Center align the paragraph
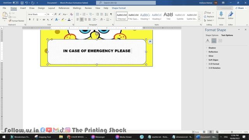The height and width of the screenshot is (140, 249). [x=82, y=19]
